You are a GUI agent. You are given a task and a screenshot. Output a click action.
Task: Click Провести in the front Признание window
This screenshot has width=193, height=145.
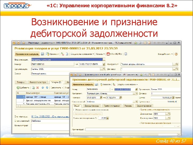105,85
